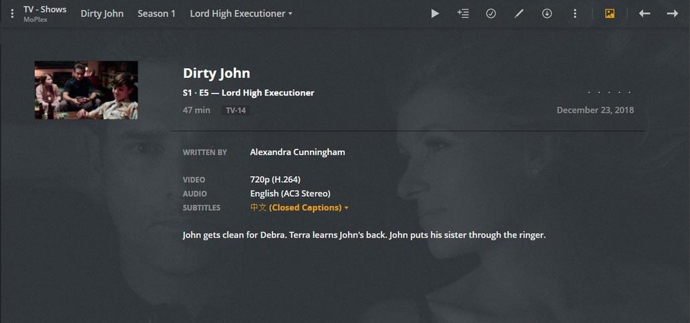This screenshot has width=690, height=323.
Task: Open the top toolbar three-dot more menu
Action: (574, 13)
